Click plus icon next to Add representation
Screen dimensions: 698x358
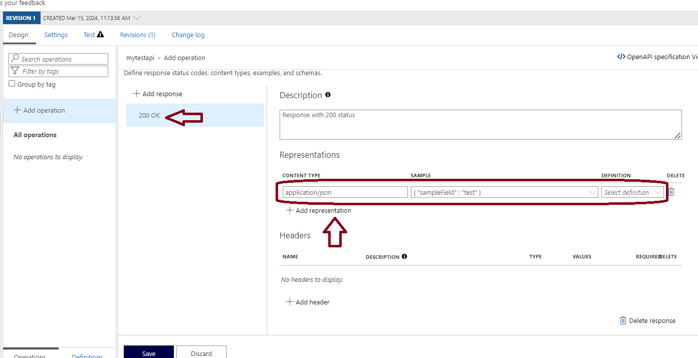289,210
